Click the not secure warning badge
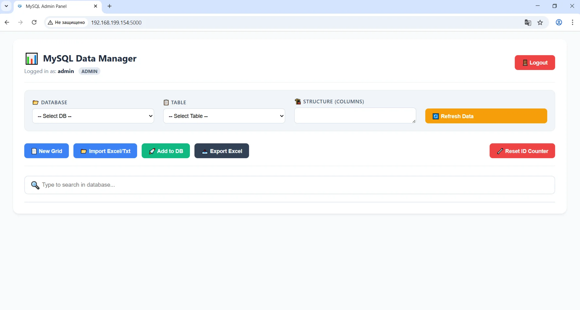This screenshot has width=580, height=310. pos(66,22)
